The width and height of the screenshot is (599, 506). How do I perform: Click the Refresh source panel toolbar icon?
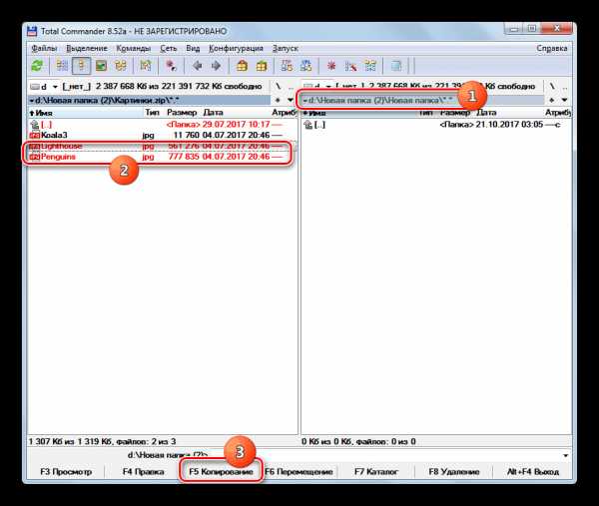37,66
